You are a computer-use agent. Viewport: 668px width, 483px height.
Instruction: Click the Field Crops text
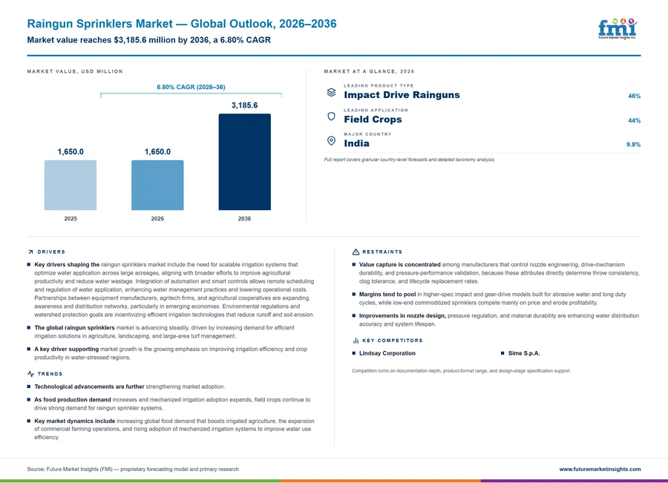click(373, 119)
